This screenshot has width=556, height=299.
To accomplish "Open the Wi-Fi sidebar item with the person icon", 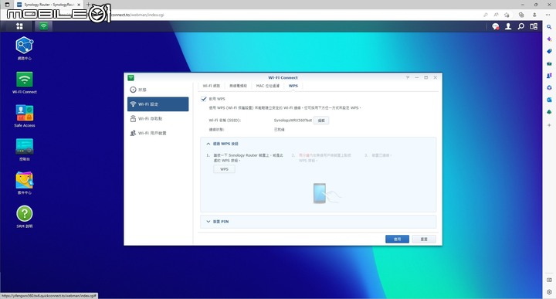I will click(x=158, y=133).
